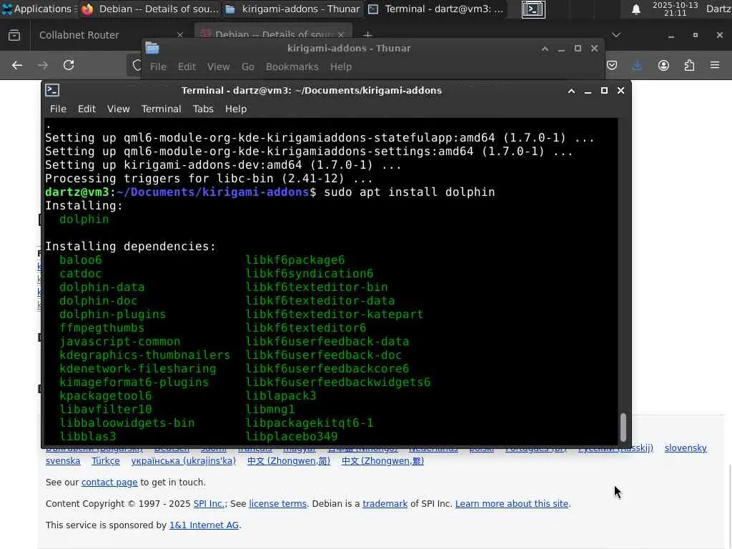
Task: Minimize the Terminal window
Action: point(588,91)
